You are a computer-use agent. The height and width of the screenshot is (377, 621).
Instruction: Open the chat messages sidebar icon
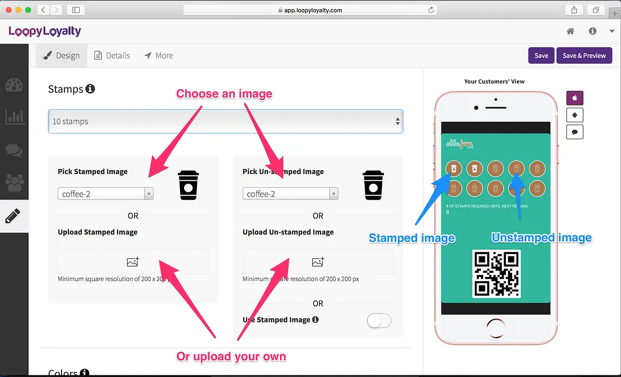click(x=14, y=150)
